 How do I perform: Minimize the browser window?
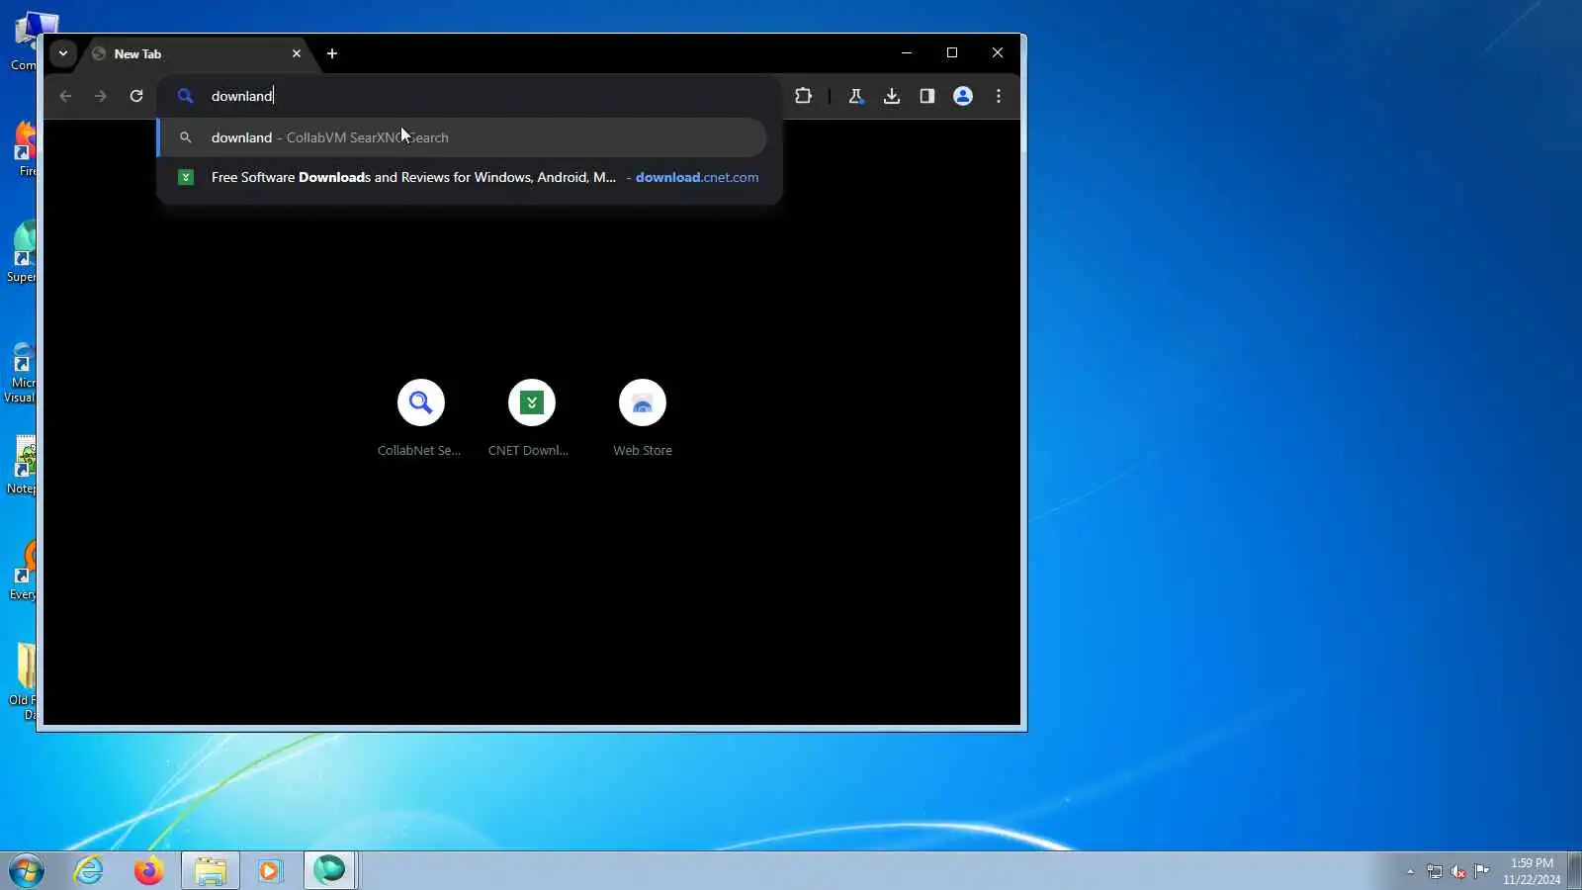pos(907,52)
